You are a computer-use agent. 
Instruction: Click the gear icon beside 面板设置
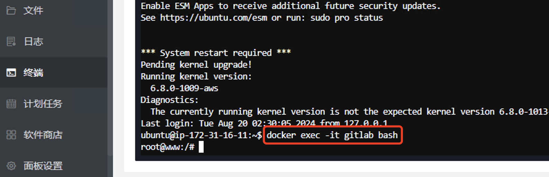(11, 166)
